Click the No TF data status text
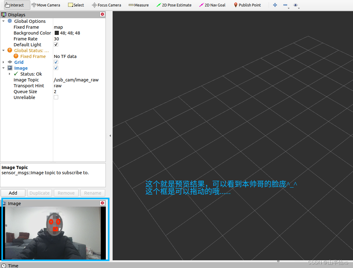Viewport: 353px width, 268px height. tap(65, 56)
